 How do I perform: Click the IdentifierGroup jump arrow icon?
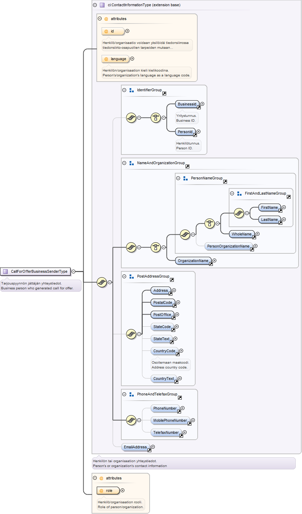coord(164,94)
